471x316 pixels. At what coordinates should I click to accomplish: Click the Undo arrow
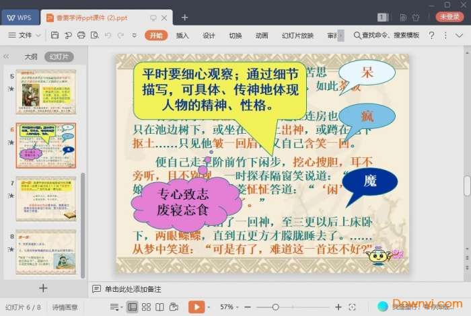click(108, 36)
